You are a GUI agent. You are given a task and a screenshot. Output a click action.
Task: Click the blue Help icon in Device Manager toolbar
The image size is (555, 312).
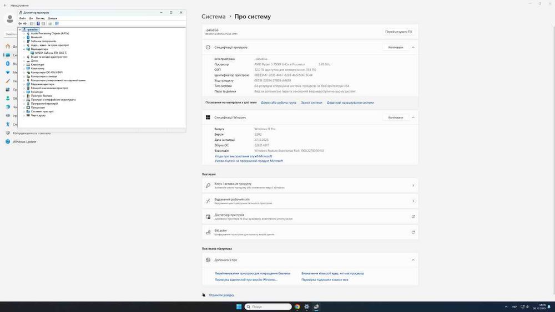(38, 24)
